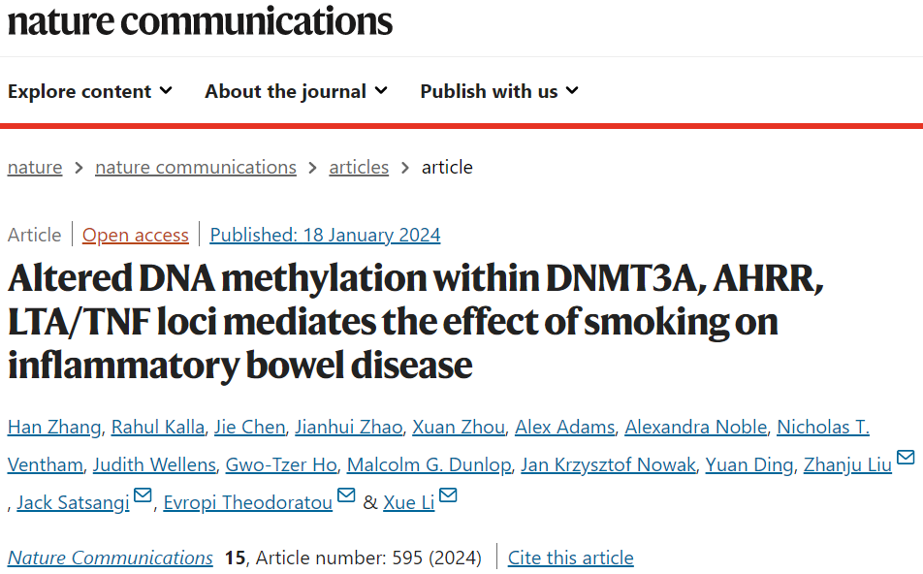Click mail icon beside Xue Li
The height and width of the screenshot is (574, 923).
coord(447,496)
